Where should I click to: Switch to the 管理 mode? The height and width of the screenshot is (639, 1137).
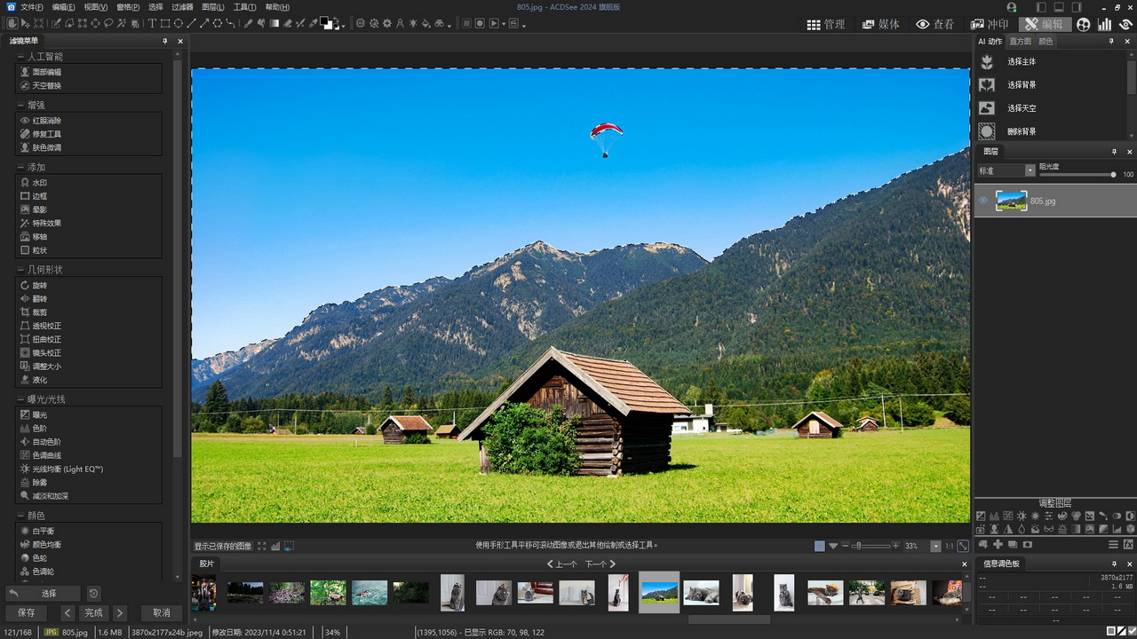(825, 24)
